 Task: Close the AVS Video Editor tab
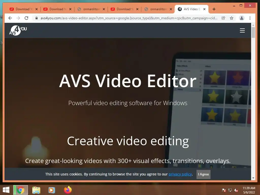pos(204,9)
